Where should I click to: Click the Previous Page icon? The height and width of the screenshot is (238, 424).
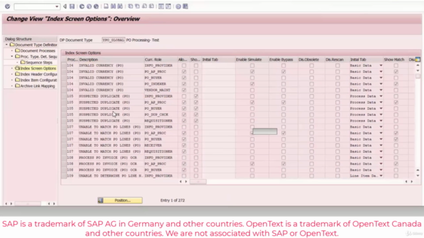137,6
